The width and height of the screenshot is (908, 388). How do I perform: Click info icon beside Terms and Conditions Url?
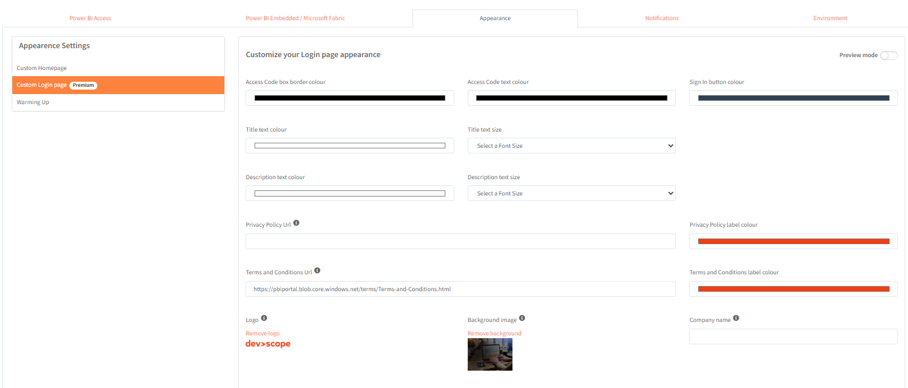317,270
